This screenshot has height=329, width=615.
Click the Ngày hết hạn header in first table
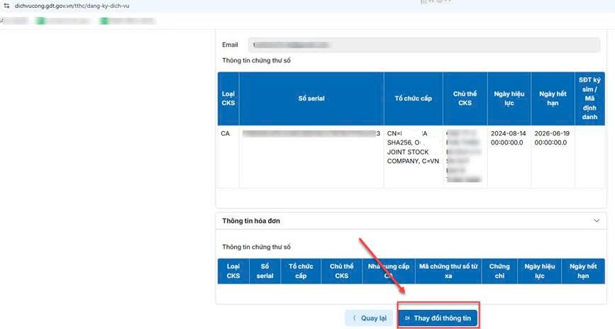pyautogui.click(x=553, y=99)
